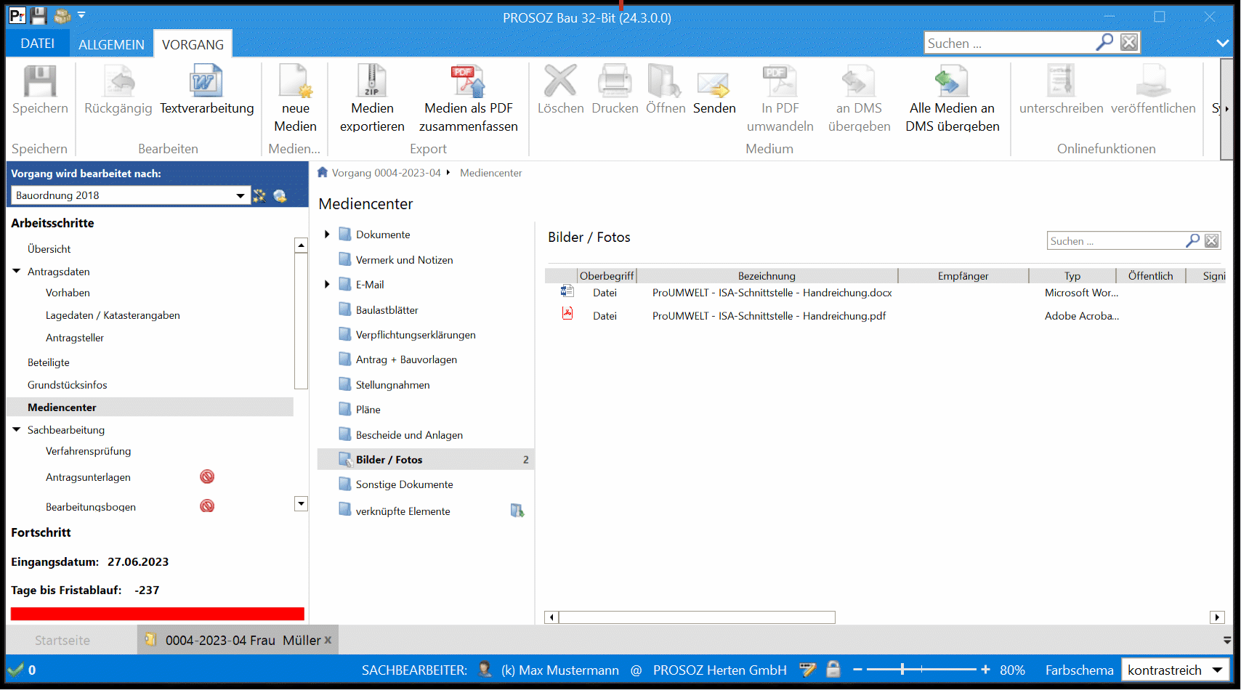Clear the top search box with the X icon
Viewport: 1241px width, 690px height.
(x=1129, y=43)
